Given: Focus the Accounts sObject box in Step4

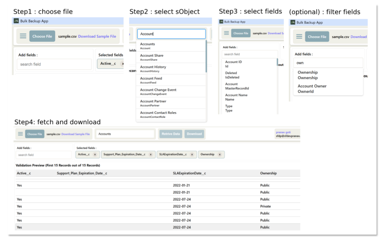Looking at the screenshot, I should tap(125, 134).
